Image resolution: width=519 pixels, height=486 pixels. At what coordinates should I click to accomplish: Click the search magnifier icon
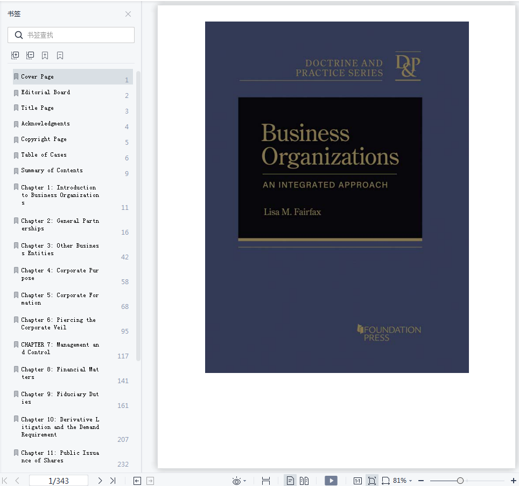coord(19,35)
